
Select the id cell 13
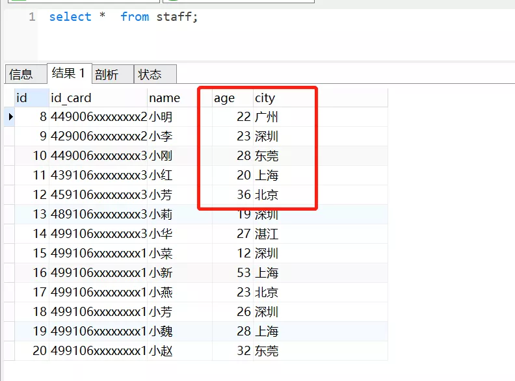pos(32,214)
